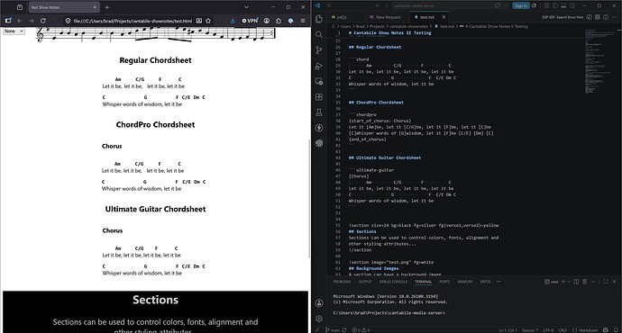Viewport: 622px width, 333px height.
Task: Toggle the VPN extension button
Action: [x=251, y=21]
